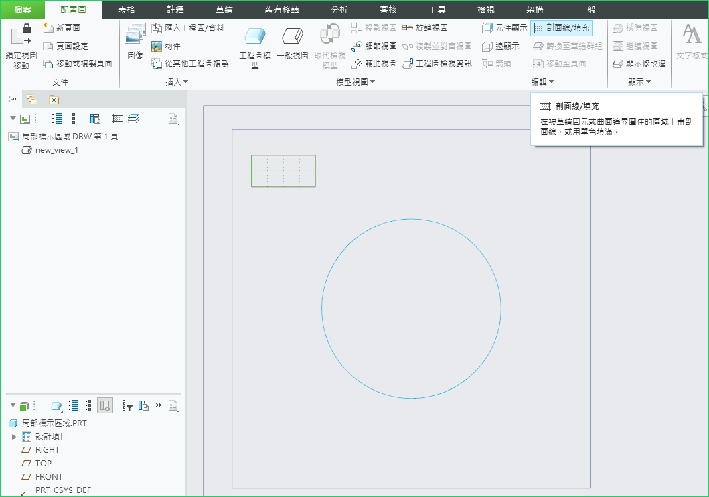This screenshot has height=497, width=709.
Task: Open the 檔案 file menu
Action: [x=23, y=9]
